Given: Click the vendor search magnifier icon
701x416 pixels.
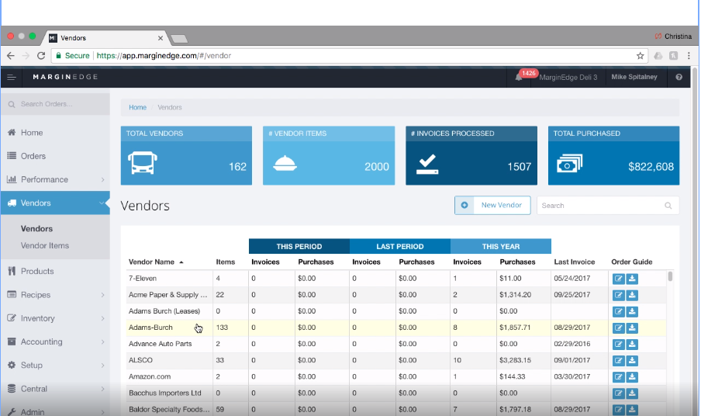Looking at the screenshot, I should tap(668, 206).
